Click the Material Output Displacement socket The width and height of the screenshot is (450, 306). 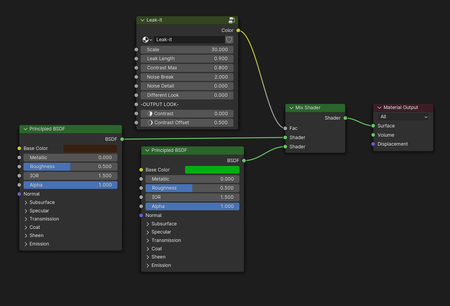point(373,144)
